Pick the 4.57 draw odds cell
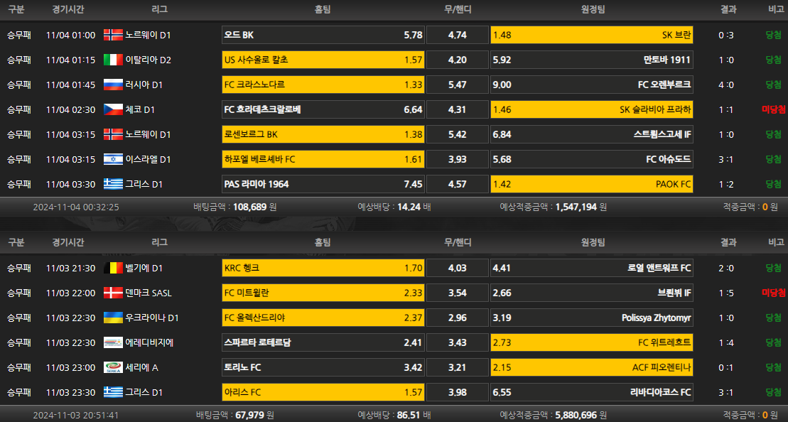This screenshot has height=422, width=788. point(458,184)
